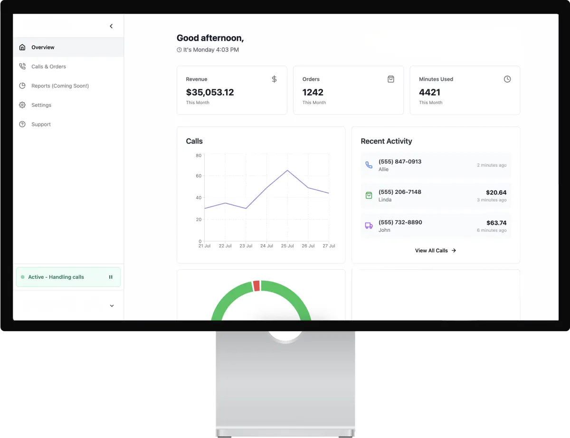Click the Calls & Orders phone icon
Viewport: 570px width, 438px height.
point(22,67)
